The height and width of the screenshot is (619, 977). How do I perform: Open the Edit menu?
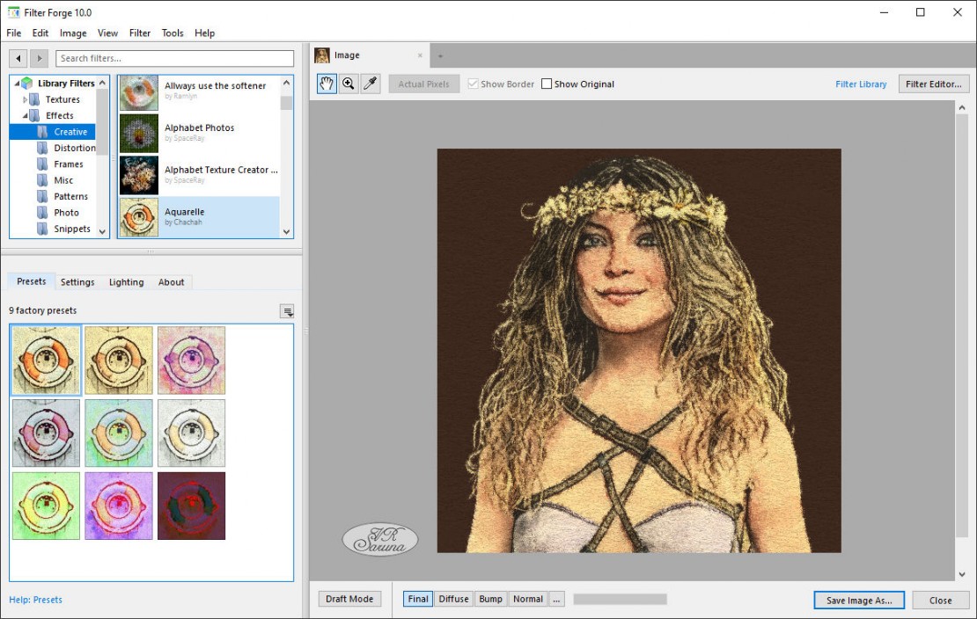click(x=40, y=33)
